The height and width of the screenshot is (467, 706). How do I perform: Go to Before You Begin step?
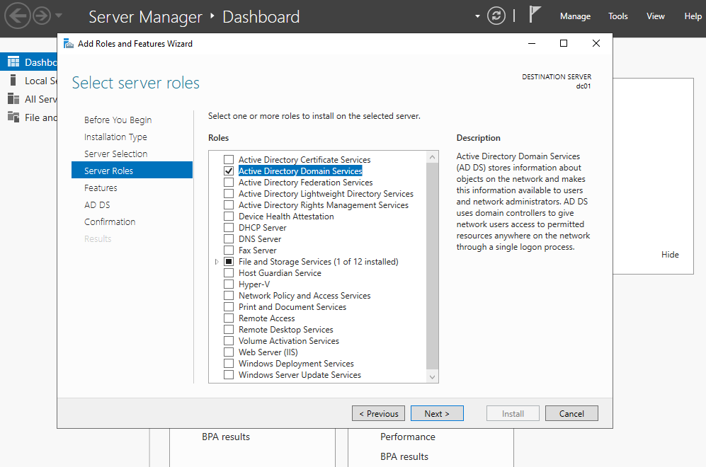pos(118,120)
